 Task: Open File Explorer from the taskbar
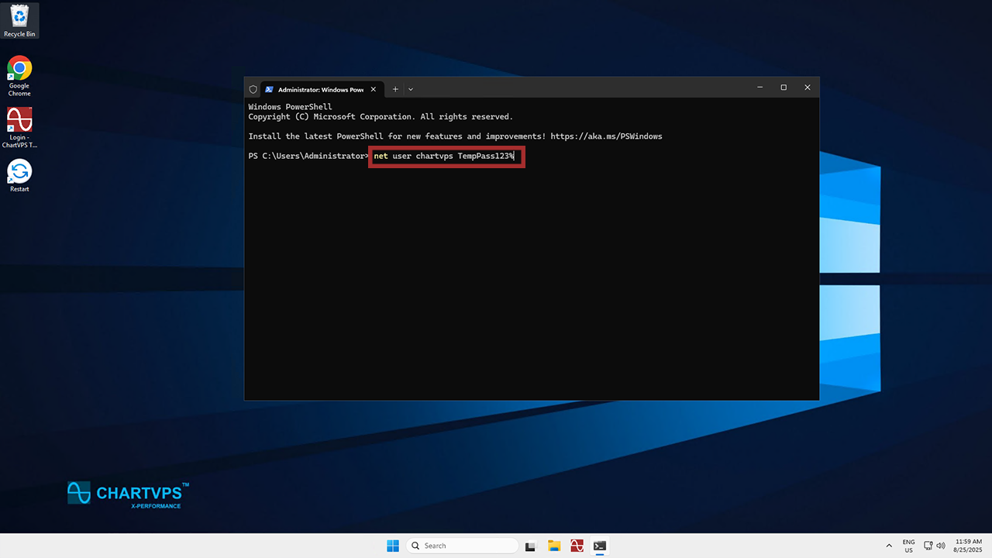(x=553, y=546)
